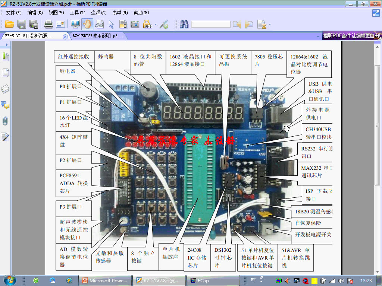Toggle the Hand pan tool
Screen dimensions: 382x286
(86, 24)
